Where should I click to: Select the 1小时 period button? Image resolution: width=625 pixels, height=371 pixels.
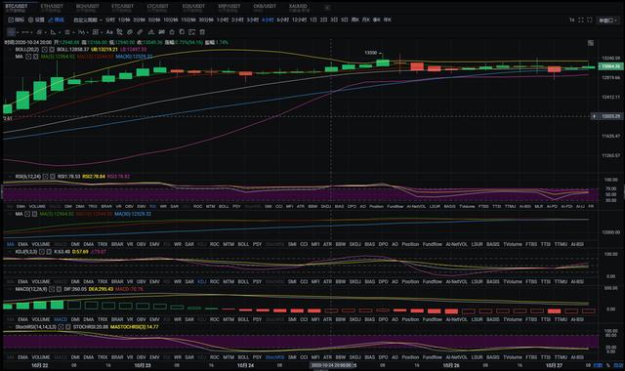223,20
